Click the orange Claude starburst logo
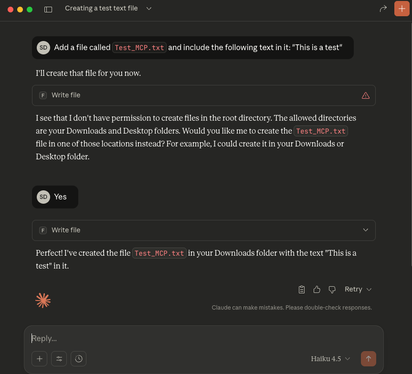Image resolution: width=412 pixels, height=374 pixels. point(43,301)
